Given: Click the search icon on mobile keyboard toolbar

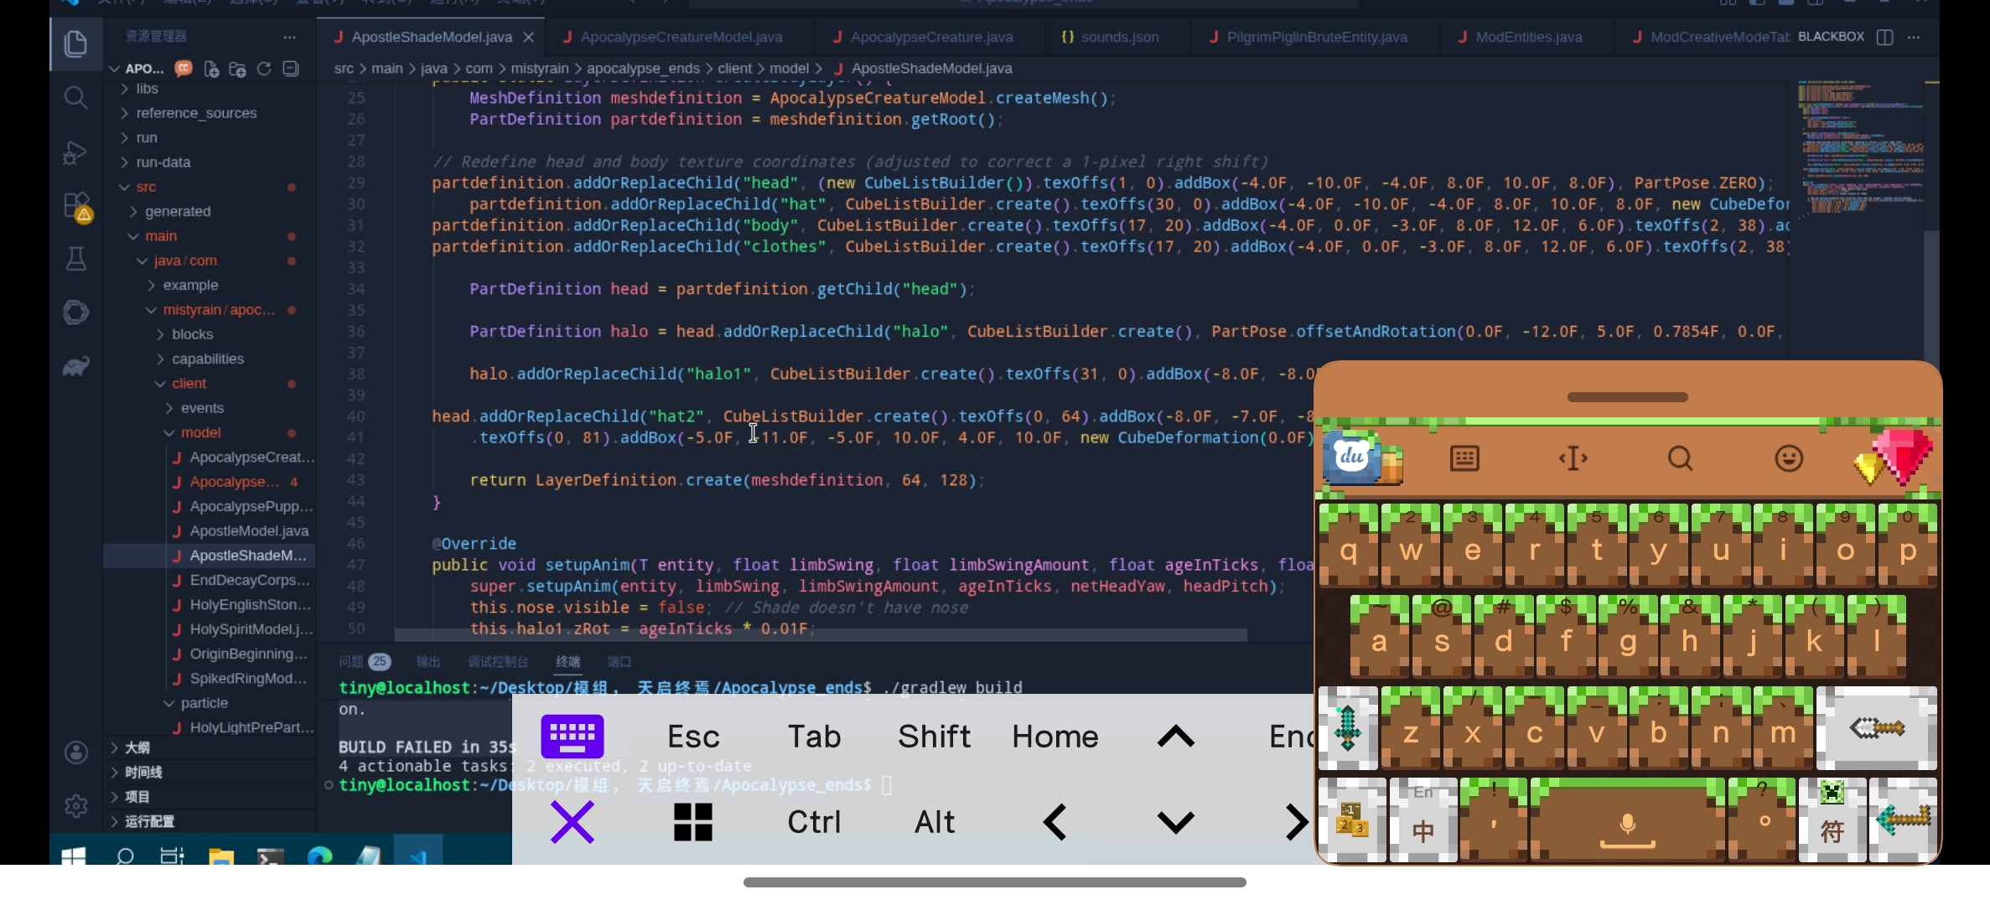Looking at the screenshot, I should tap(1680, 458).
